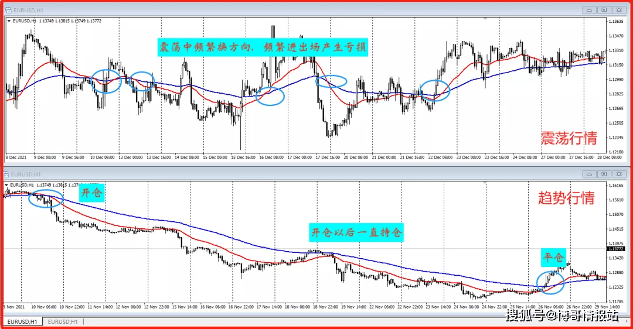The height and width of the screenshot is (329, 633).
Task: Click the bottom chart window's EURUSD,H1 title icon
Action: click(x=8, y=174)
